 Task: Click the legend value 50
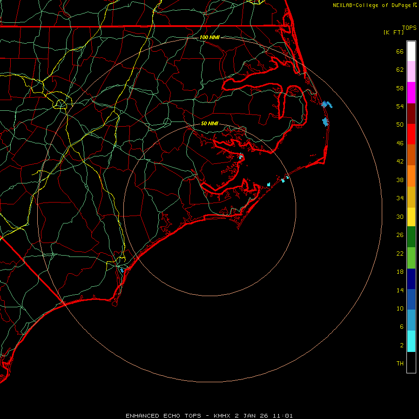pyautogui.click(x=400, y=124)
